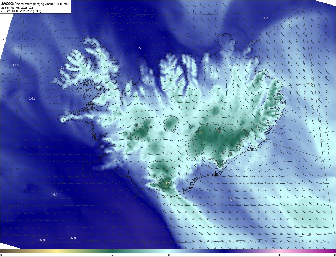Click the color scale label '10'
The image size is (336, 257).
pyautogui.click(x=168, y=255)
